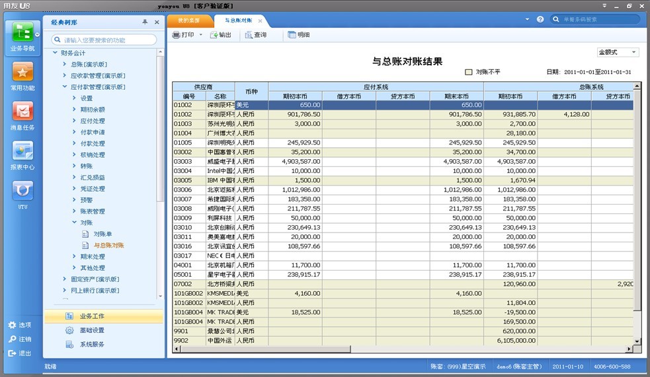Select 系统服务 panel

click(x=104, y=344)
